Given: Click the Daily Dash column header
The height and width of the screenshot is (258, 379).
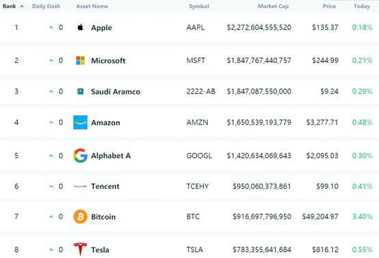Looking at the screenshot, I should click(46, 6).
